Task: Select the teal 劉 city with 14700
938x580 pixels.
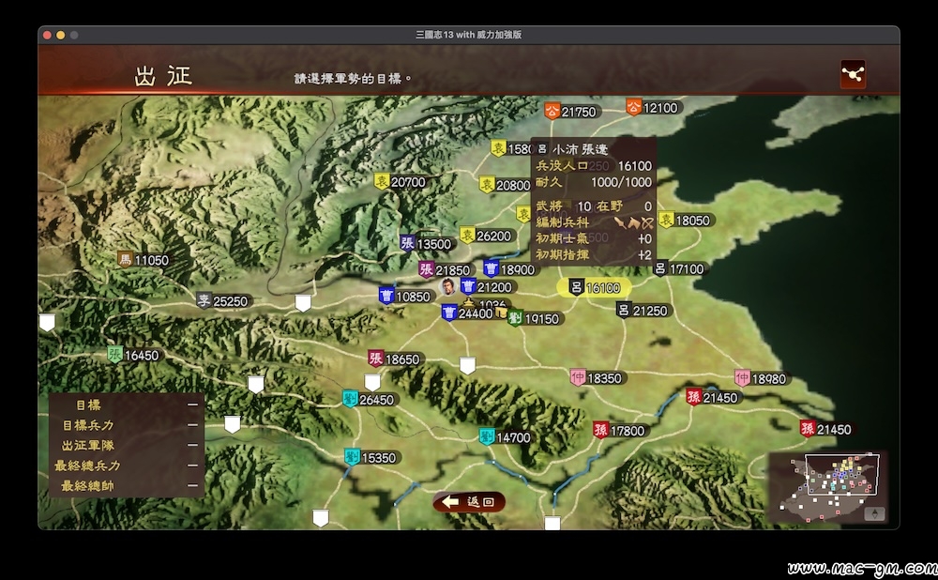Action: (x=506, y=437)
